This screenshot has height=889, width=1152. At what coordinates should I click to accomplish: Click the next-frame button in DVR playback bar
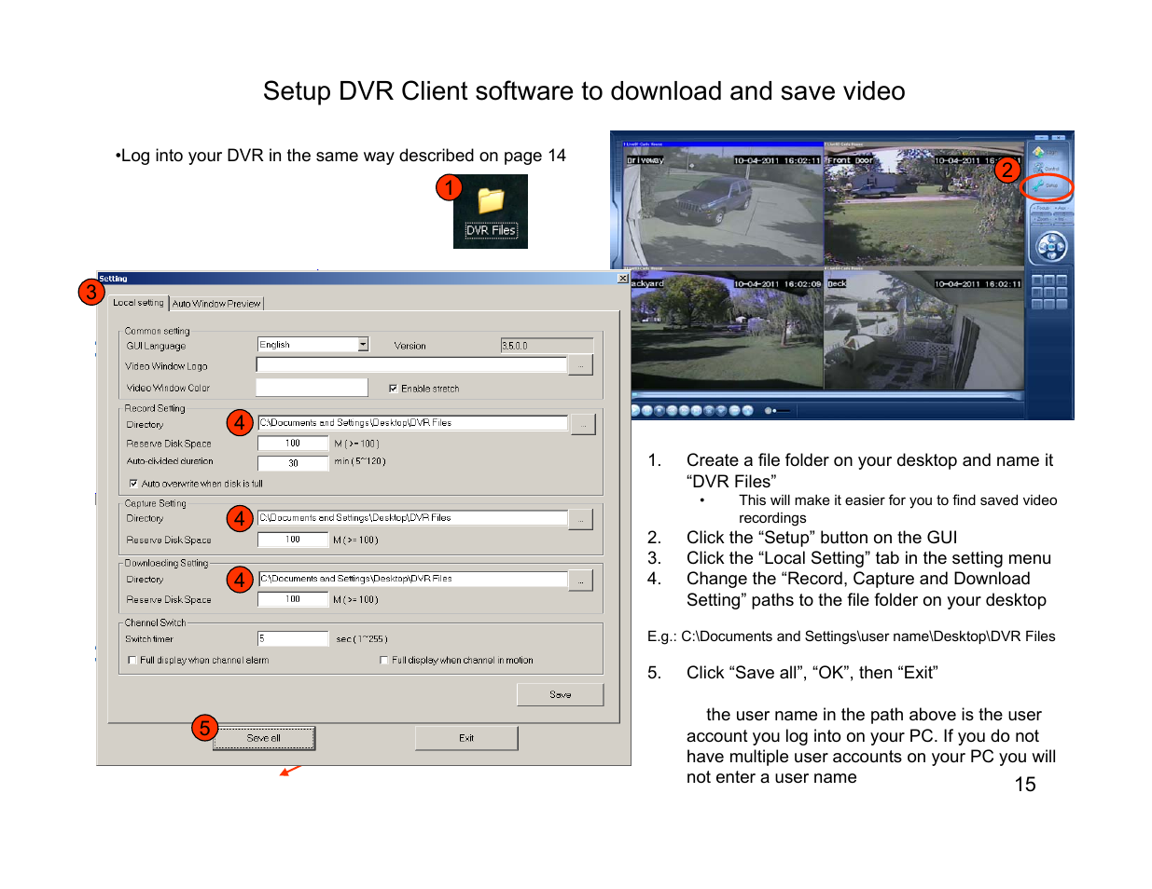(x=696, y=411)
